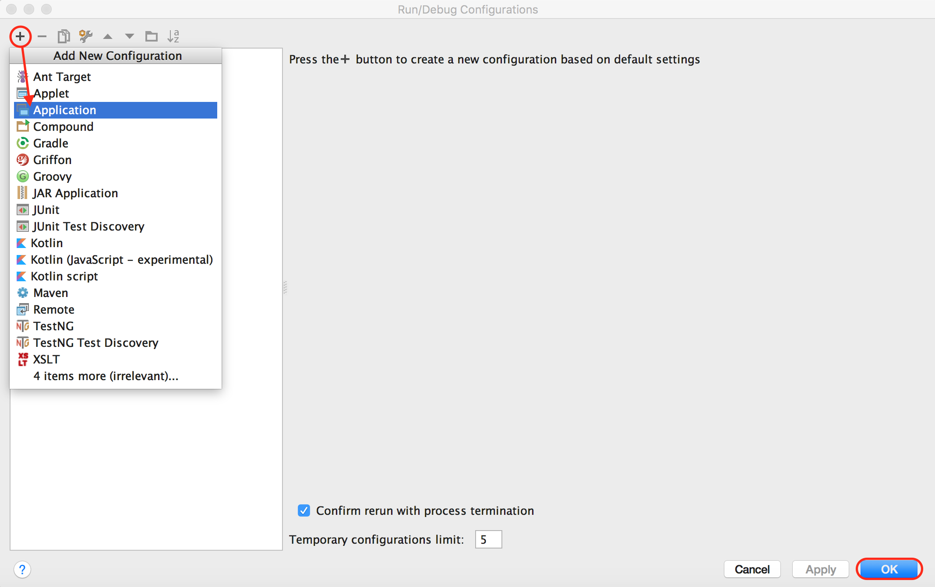The width and height of the screenshot is (935, 587).
Task: Select Kotlin from configuration list
Action: pyautogui.click(x=48, y=242)
